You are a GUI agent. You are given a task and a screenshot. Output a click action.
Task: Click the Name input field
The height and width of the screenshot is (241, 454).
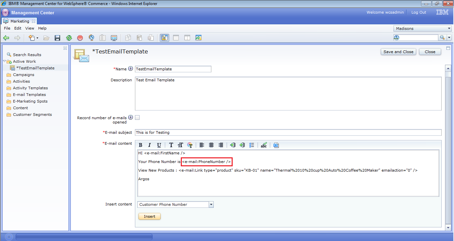[x=173, y=69]
